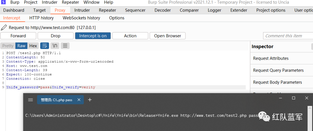
Task: Open the Help menu
Action: 109,2
